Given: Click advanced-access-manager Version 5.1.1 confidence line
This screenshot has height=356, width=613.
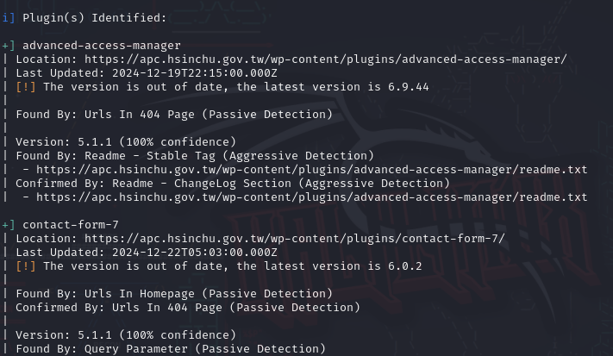Looking at the screenshot, I should (126, 142).
